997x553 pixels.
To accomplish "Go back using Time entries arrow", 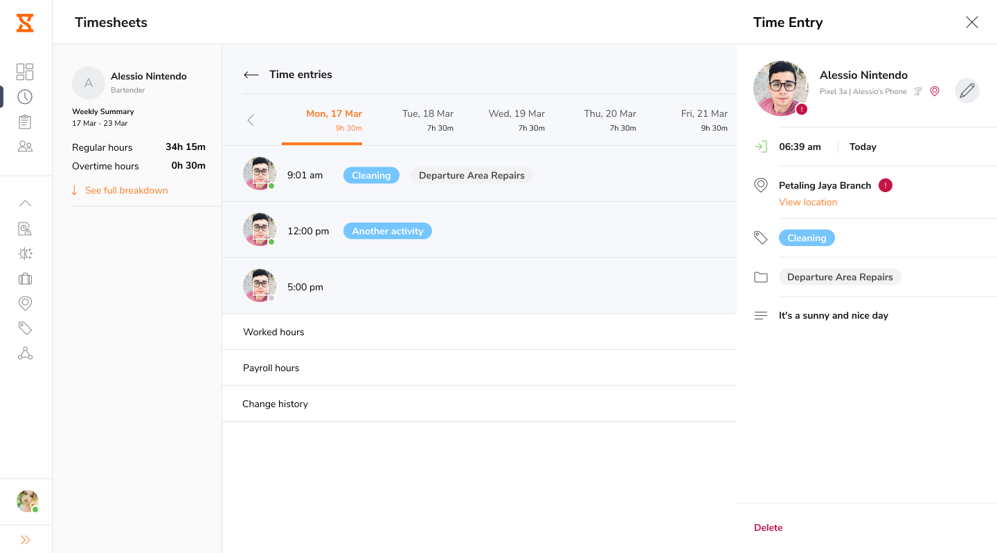I will point(251,75).
